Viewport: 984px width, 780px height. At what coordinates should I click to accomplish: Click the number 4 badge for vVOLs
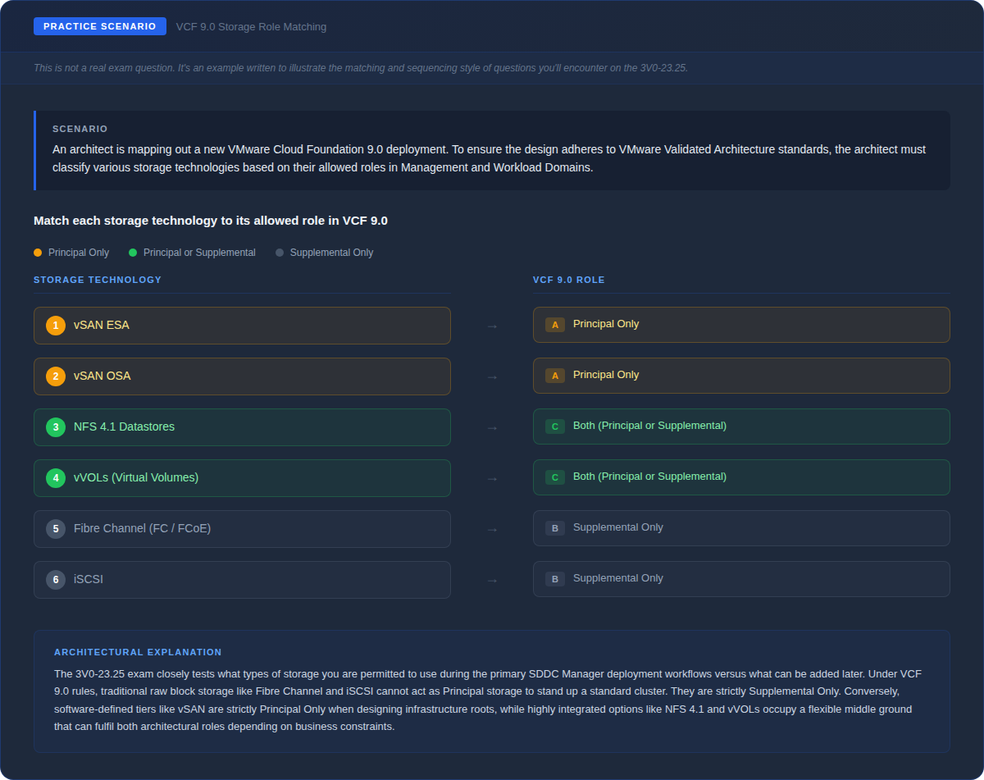(x=56, y=478)
